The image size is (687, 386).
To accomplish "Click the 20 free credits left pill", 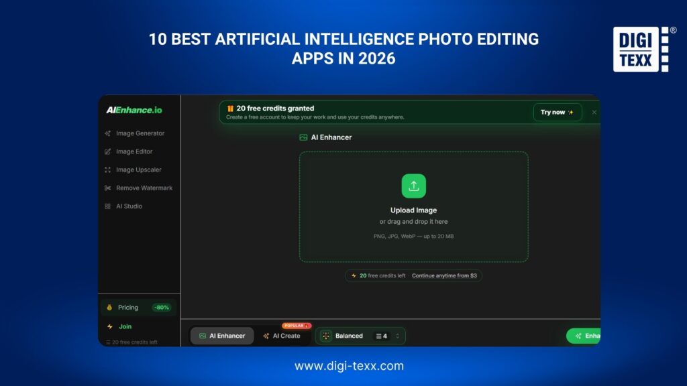I will (x=413, y=275).
